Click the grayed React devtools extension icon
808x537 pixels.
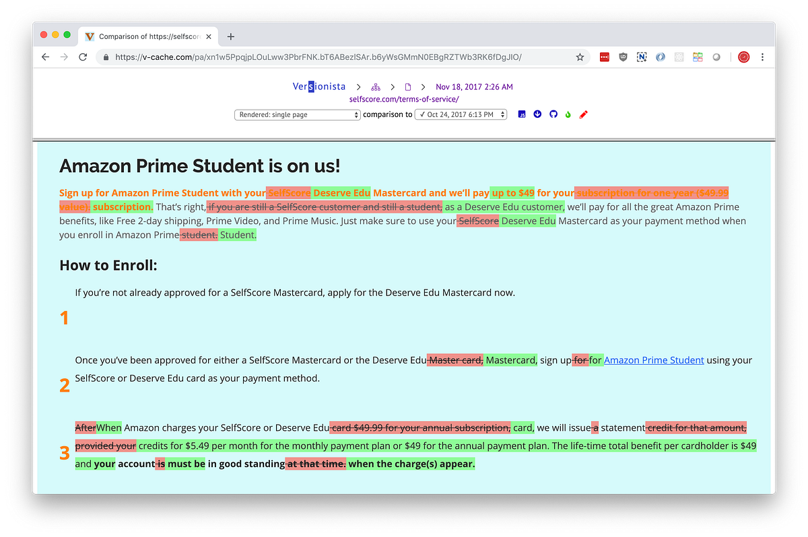point(679,57)
